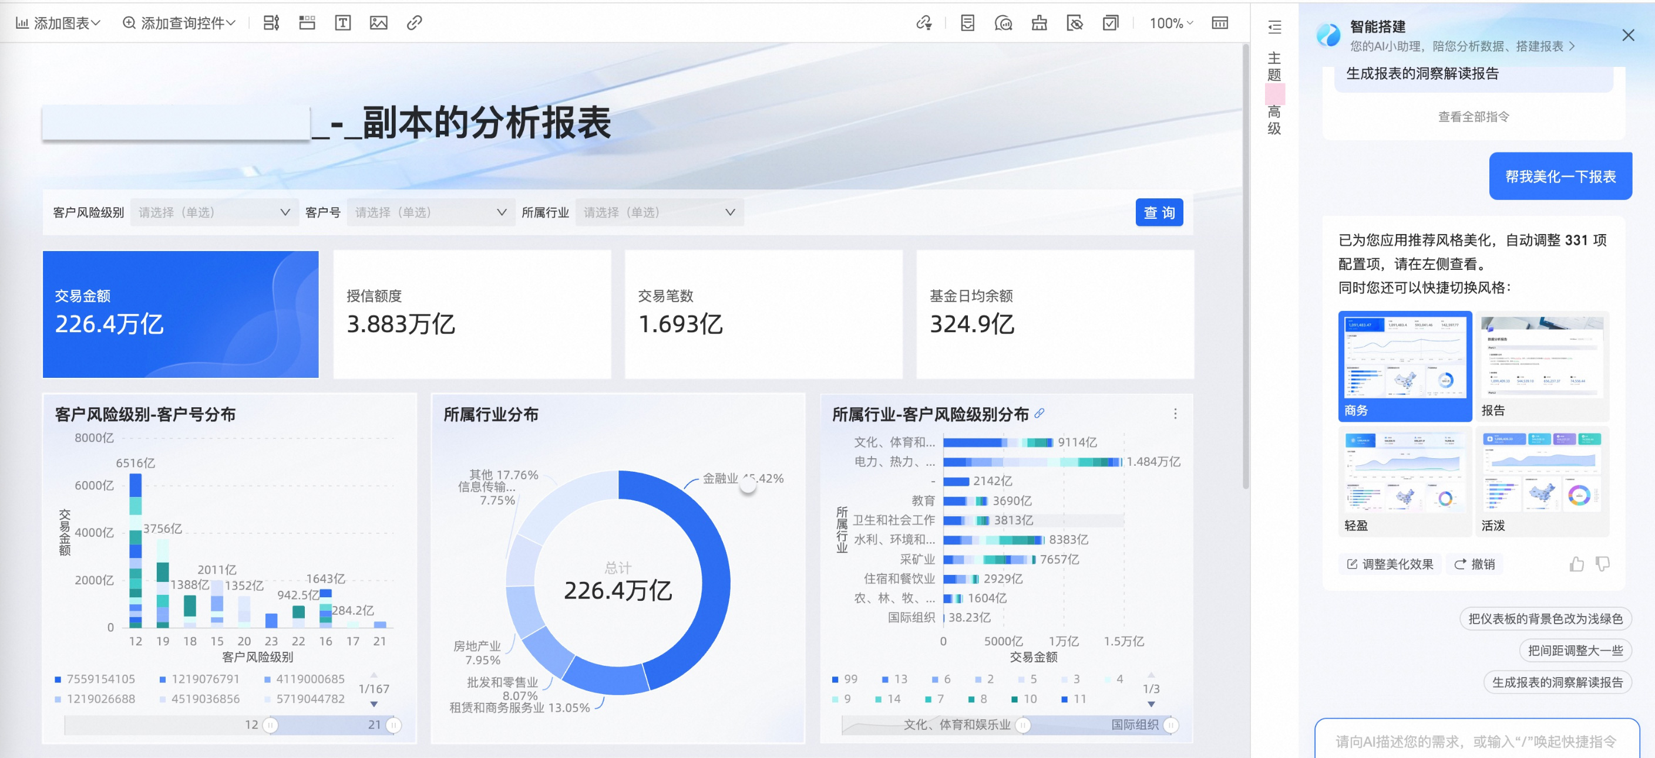Click the collapse panel icon above 主题
Image resolution: width=1655 pixels, height=758 pixels.
coord(1274,27)
